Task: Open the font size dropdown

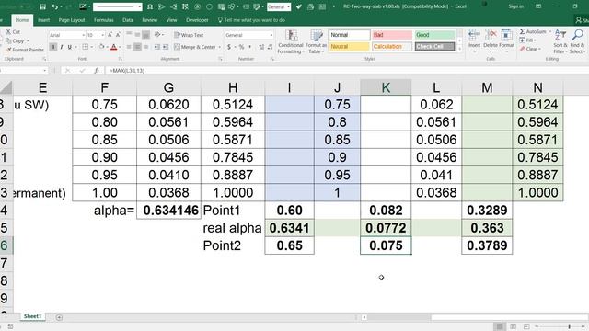Action: coord(102,35)
